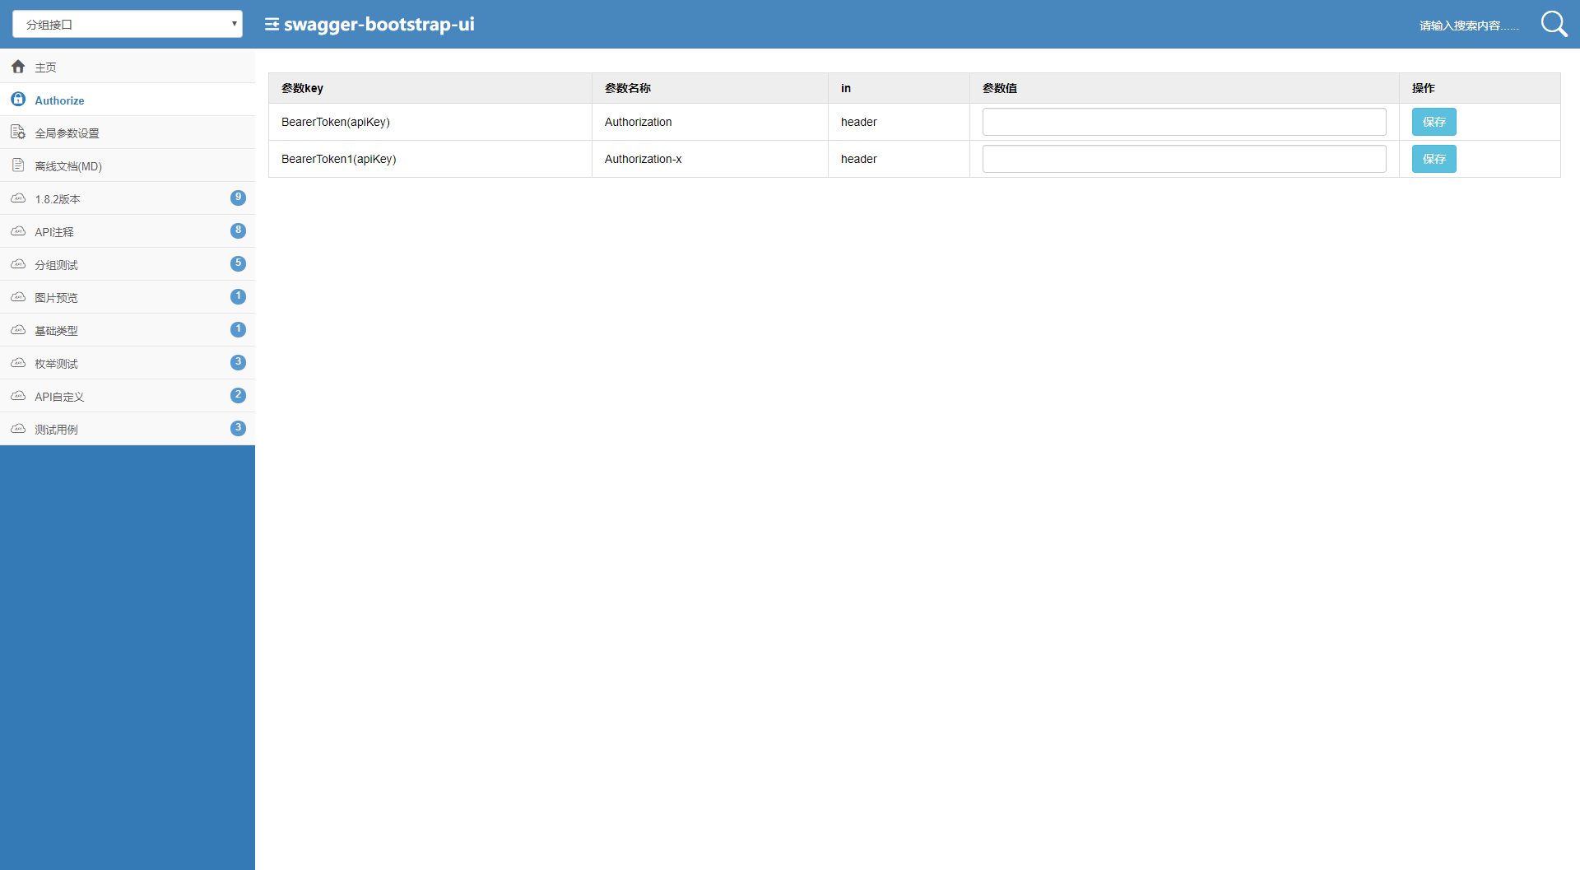Click the Authorization name cell
Image resolution: width=1580 pixels, height=870 pixels.
click(x=710, y=122)
